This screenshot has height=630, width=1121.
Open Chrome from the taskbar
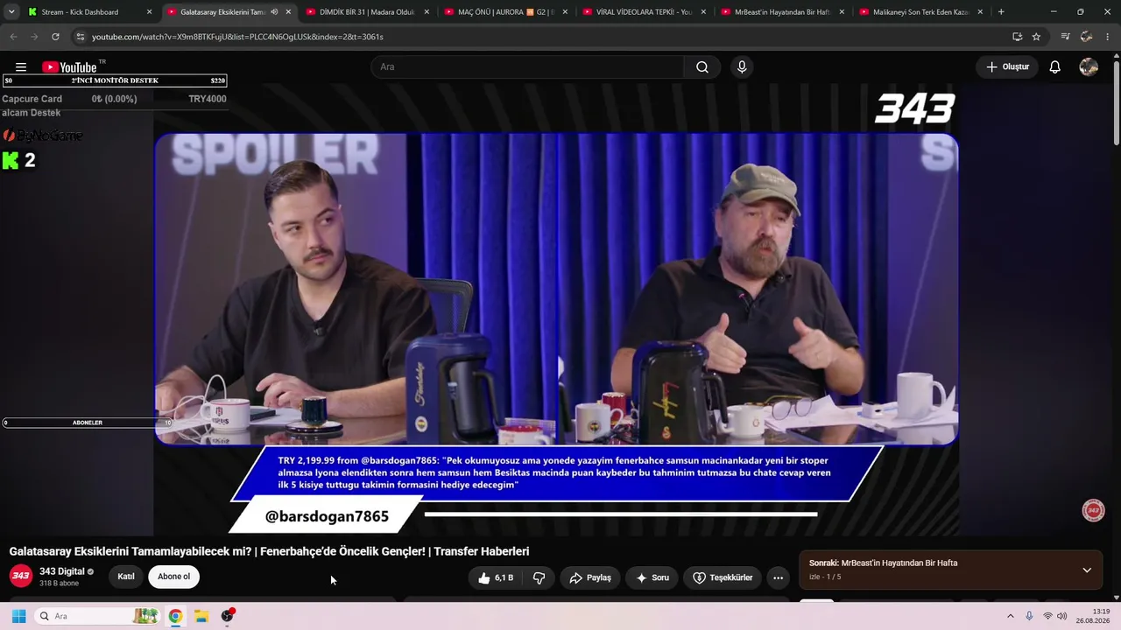[175, 616]
